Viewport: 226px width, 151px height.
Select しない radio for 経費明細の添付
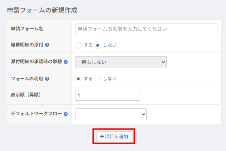point(98,45)
